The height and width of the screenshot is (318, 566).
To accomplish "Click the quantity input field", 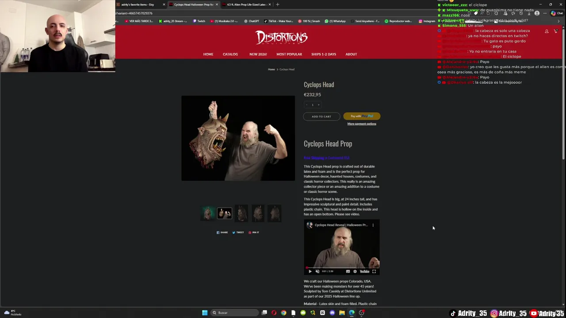I will 312,105.
